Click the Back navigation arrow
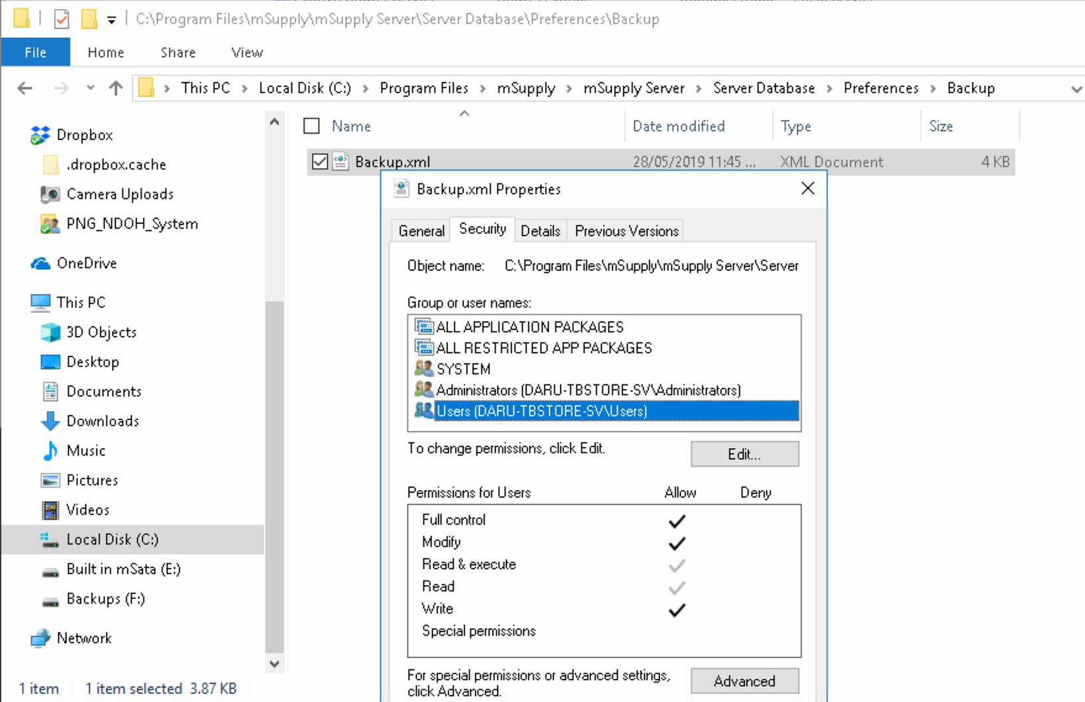 (25, 88)
